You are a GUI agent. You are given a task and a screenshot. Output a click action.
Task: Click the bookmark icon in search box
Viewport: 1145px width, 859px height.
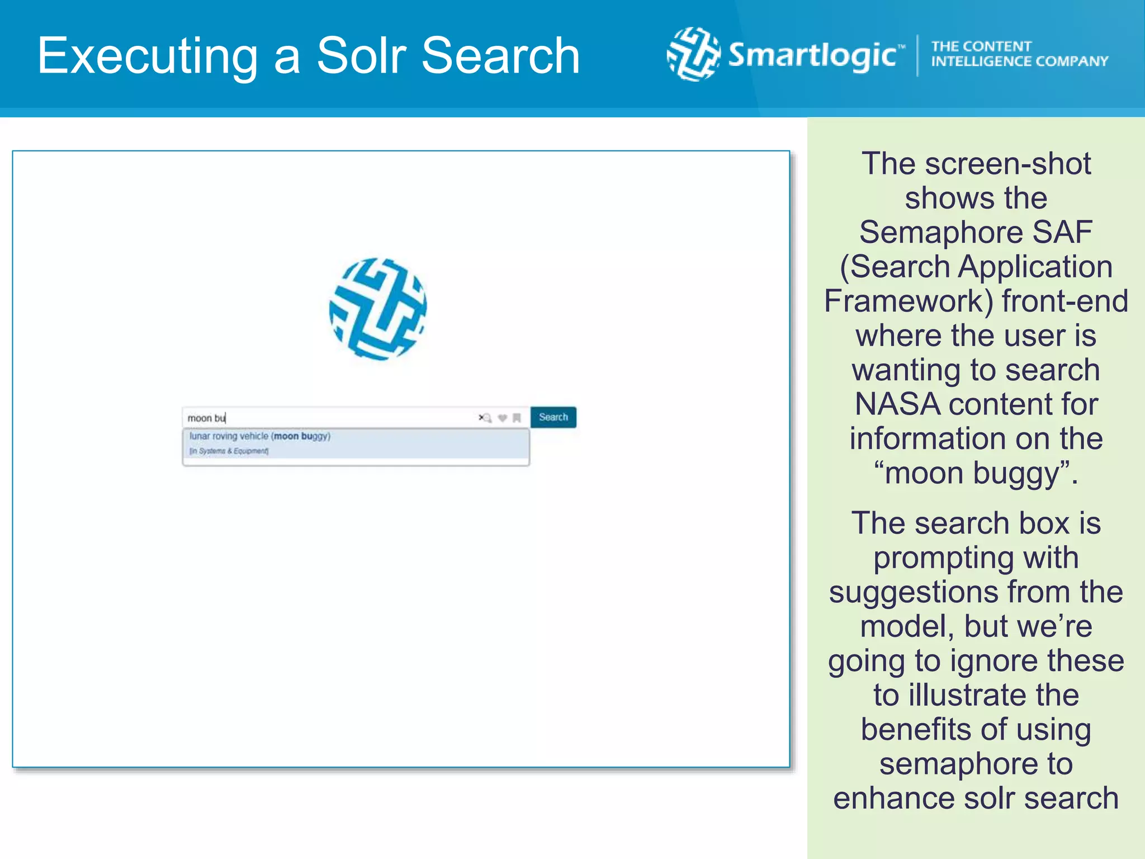click(x=517, y=418)
